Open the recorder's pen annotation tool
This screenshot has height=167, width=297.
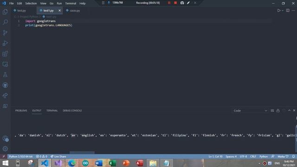[x=188, y=3]
